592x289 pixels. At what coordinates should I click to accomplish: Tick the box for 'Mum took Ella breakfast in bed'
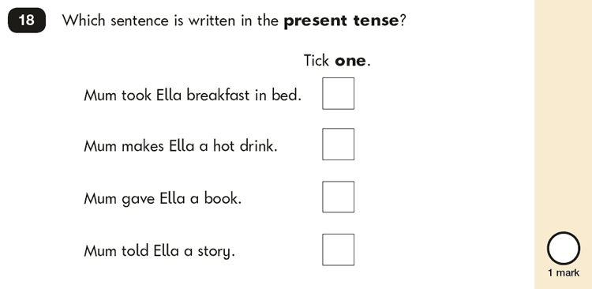338,93
